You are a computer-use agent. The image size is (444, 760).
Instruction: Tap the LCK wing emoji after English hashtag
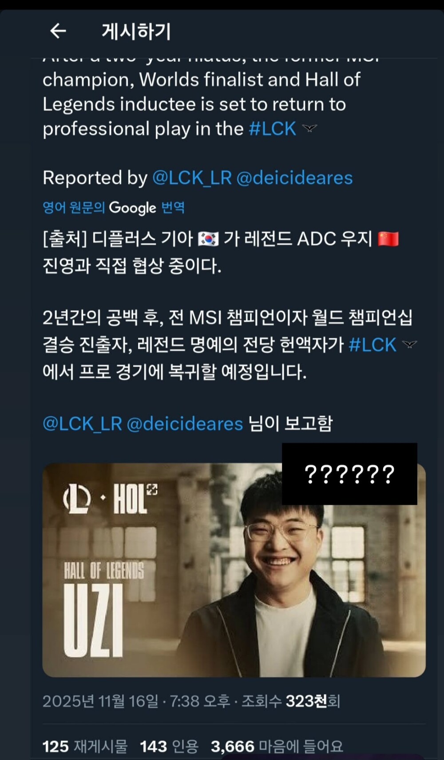(309, 129)
